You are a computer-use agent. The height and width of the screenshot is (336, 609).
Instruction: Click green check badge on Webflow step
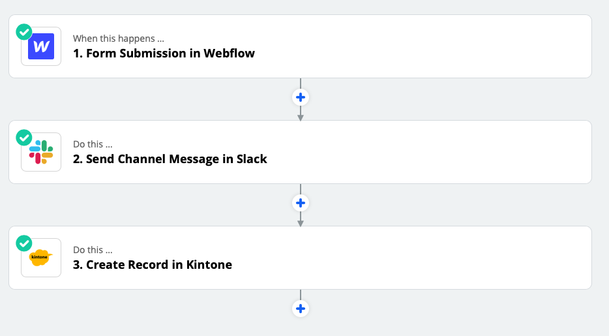(24, 31)
